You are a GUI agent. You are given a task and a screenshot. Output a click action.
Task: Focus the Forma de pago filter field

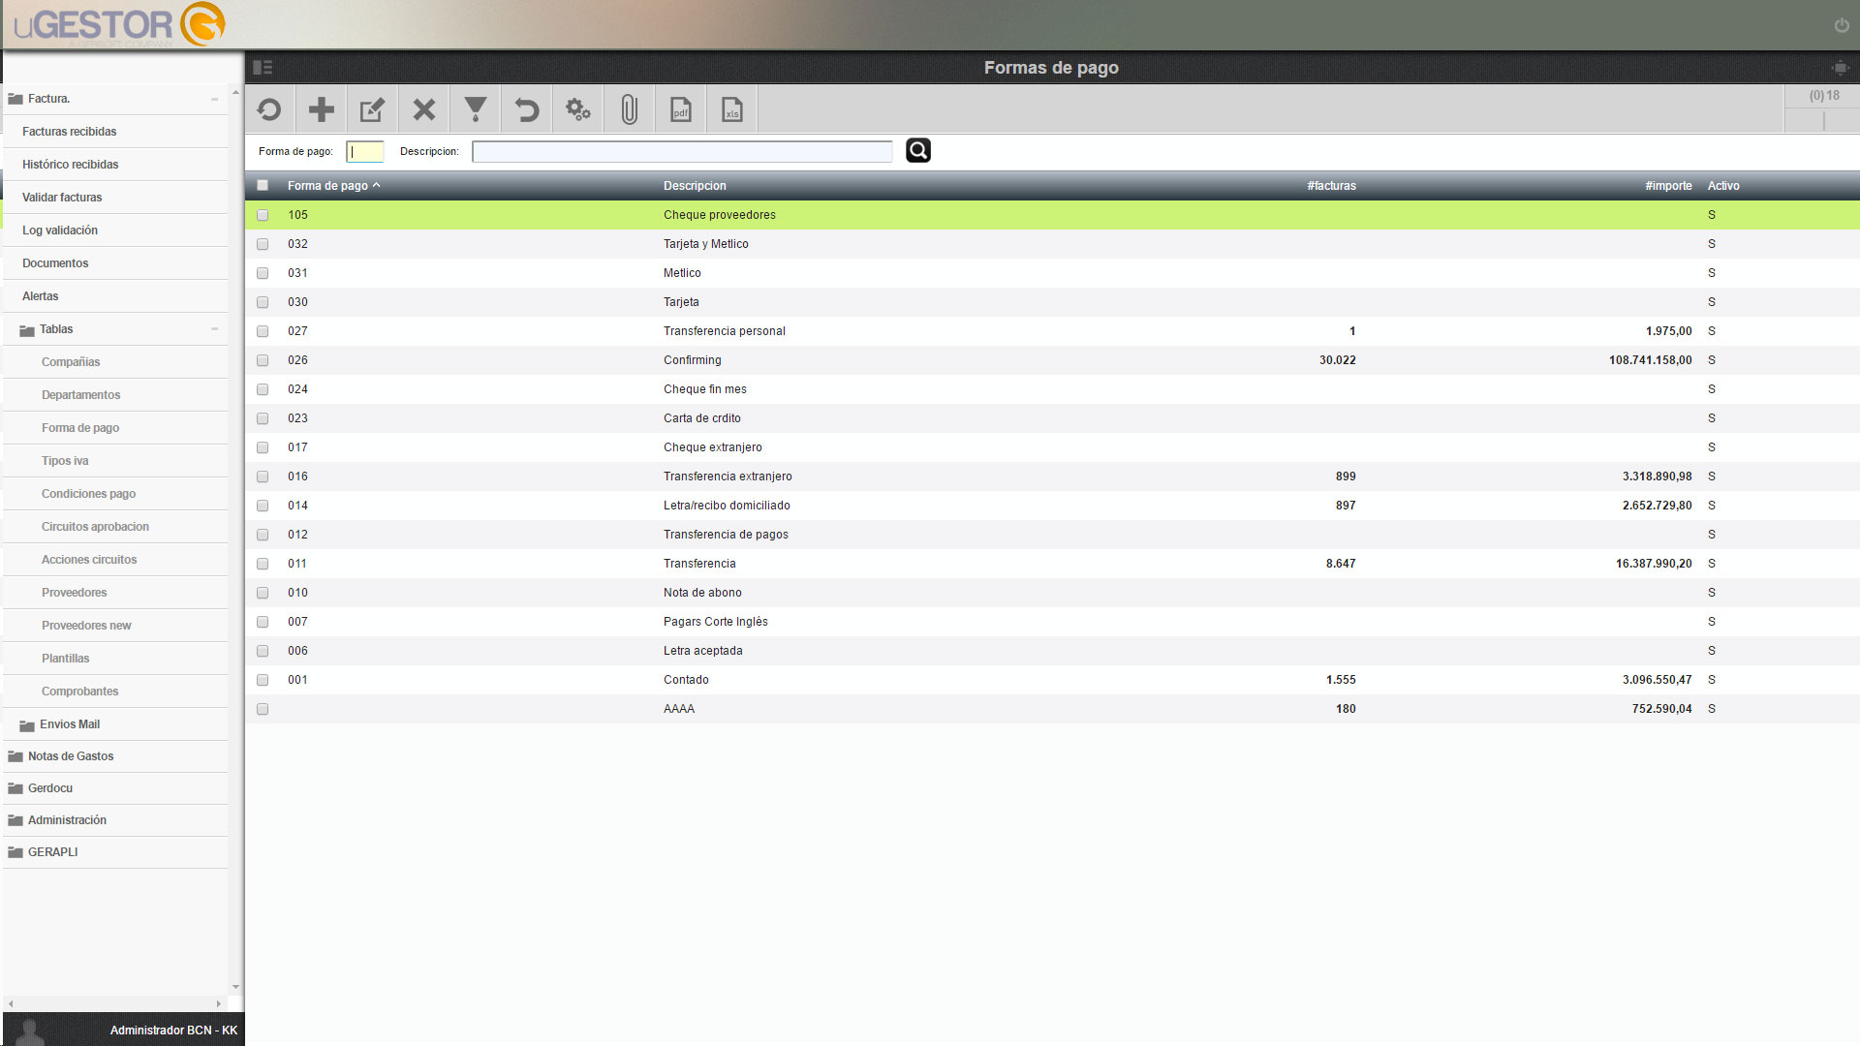365,151
